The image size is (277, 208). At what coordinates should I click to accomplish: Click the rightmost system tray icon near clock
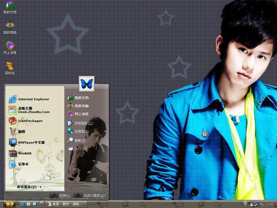(261, 204)
